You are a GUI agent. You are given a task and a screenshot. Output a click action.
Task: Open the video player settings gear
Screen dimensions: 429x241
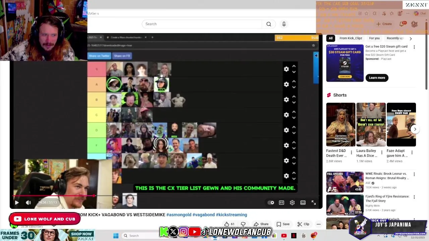tap(292, 203)
